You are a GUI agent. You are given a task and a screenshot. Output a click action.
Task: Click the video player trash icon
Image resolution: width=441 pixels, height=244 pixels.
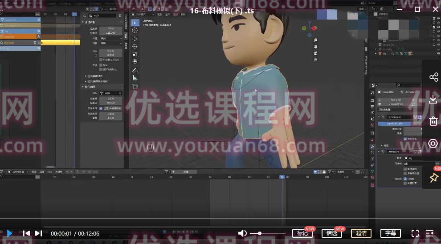pyautogui.click(x=433, y=121)
